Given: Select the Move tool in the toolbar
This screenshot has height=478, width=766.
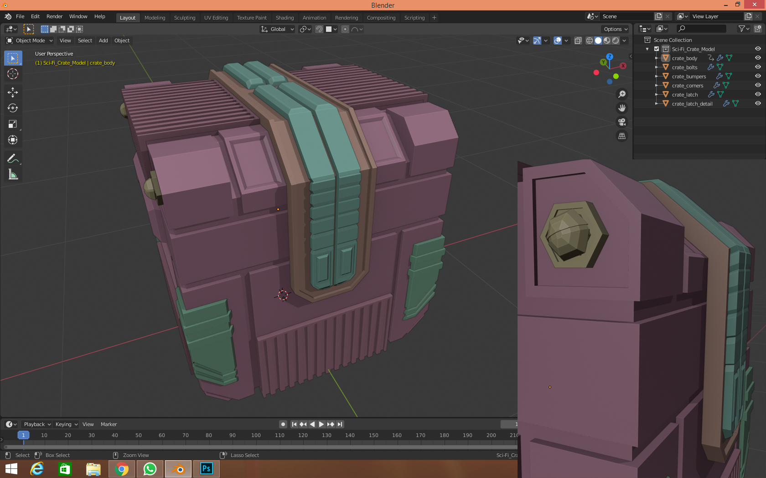Looking at the screenshot, I should pyautogui.click(x=13, y=92).
